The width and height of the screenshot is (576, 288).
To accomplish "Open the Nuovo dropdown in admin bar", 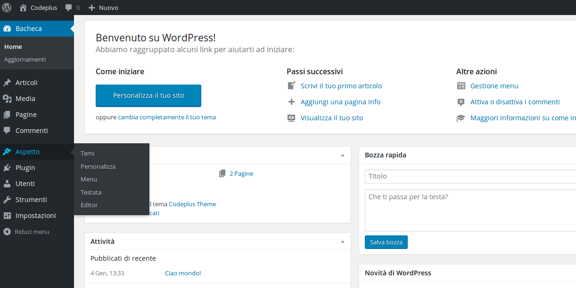I will coord(104,8).
